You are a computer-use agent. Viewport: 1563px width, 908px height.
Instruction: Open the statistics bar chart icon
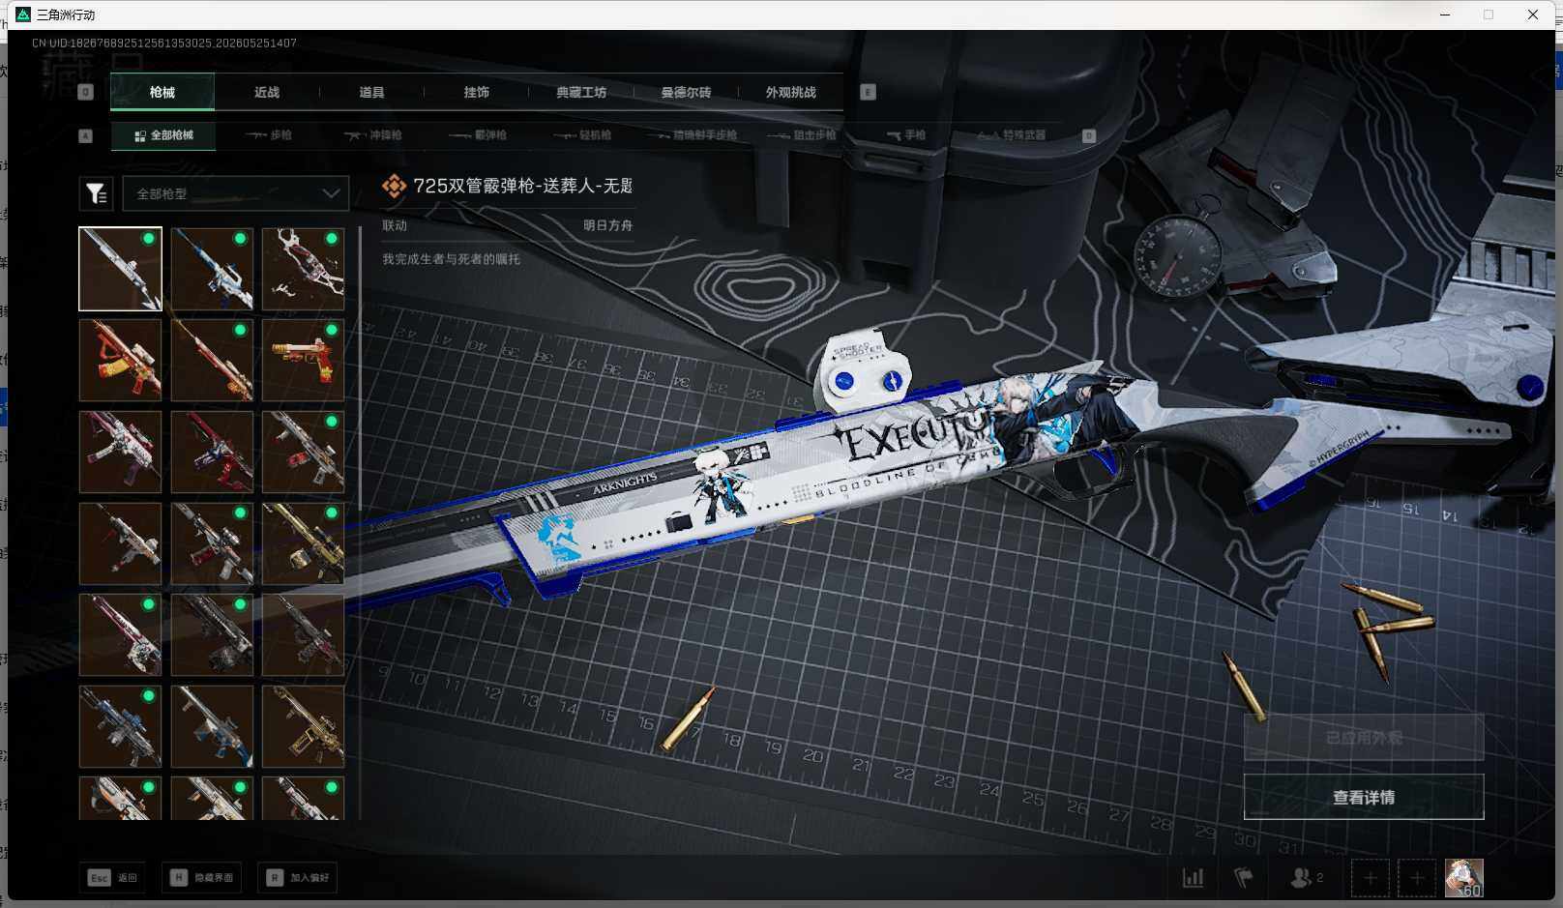click(1194, 878)
